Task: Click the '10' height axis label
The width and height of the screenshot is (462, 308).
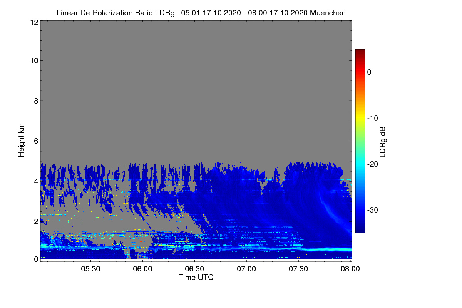Action: 33,60
